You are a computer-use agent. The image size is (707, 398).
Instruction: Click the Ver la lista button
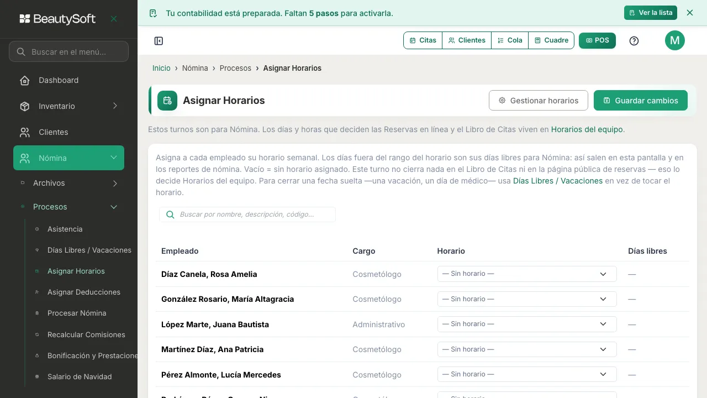tap(650, 13)
